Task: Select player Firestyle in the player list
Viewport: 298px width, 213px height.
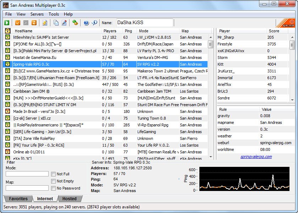Action: click(253, 44)
